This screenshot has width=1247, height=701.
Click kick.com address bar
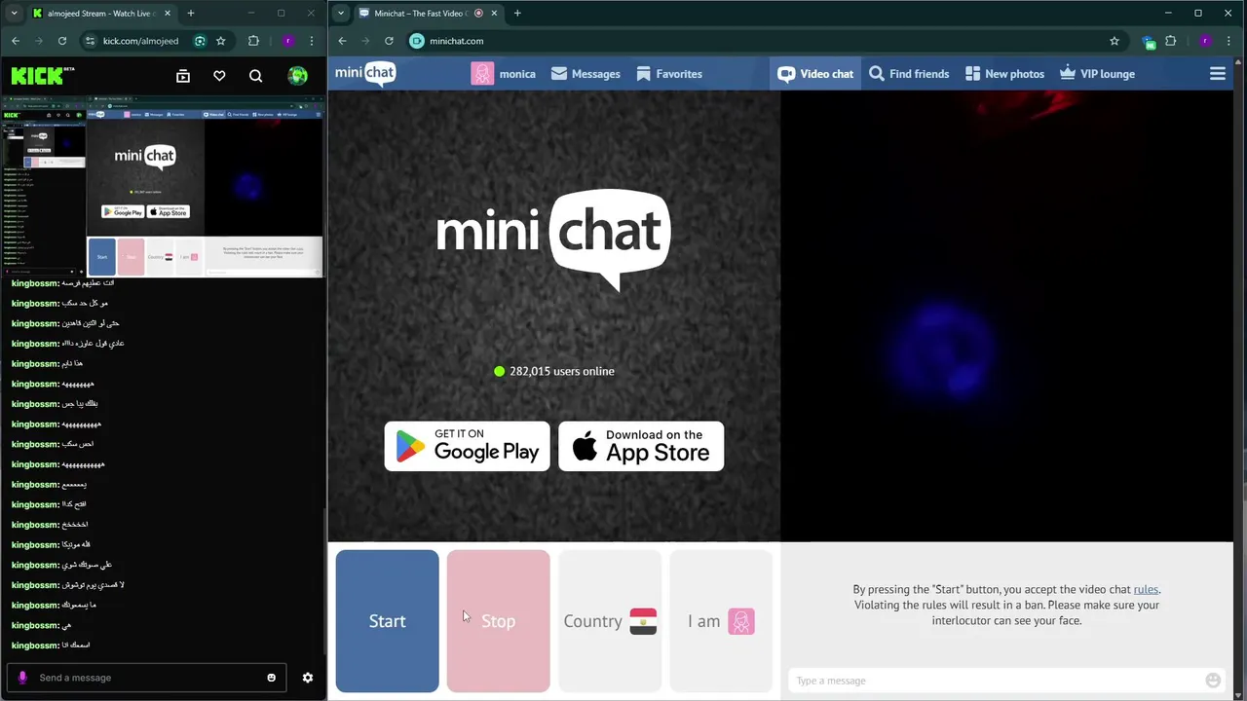point(140,41)
